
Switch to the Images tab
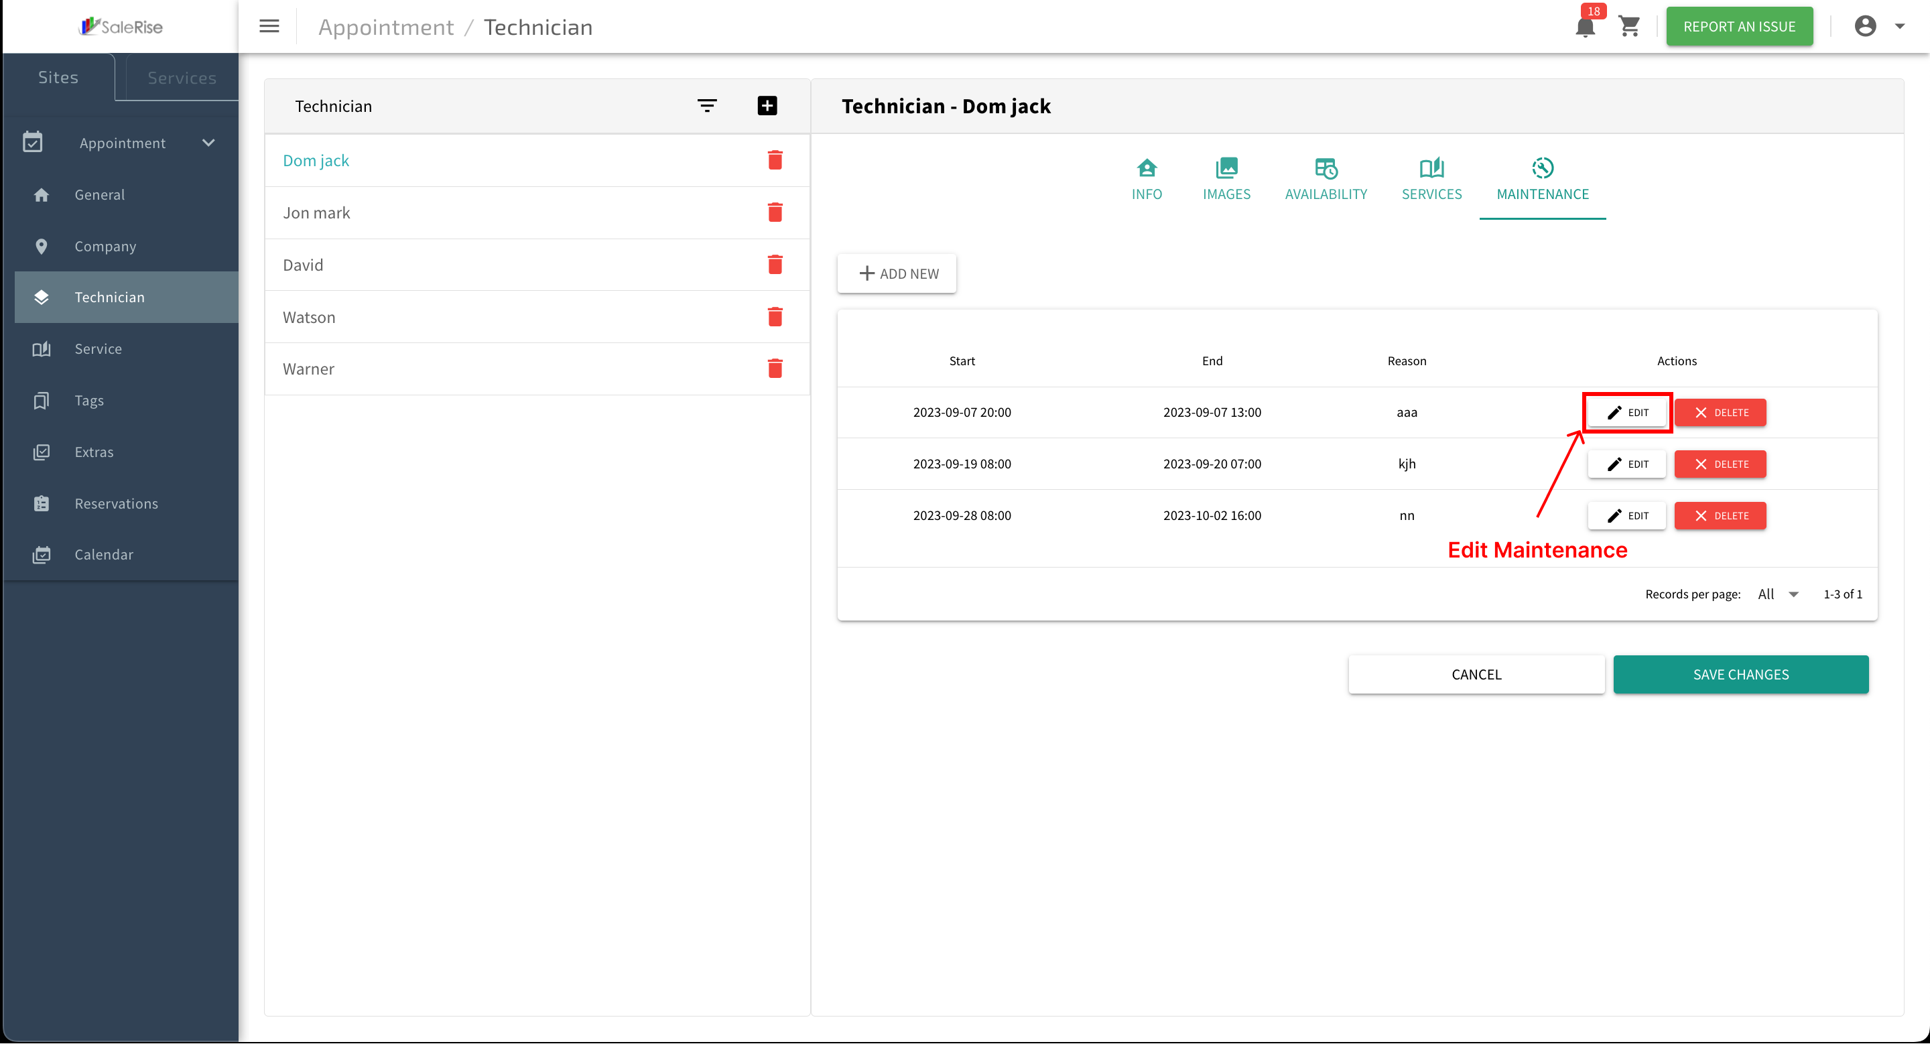tap(1226, 180)
